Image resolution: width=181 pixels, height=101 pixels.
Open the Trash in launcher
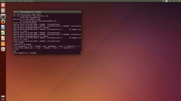(3, 98)
